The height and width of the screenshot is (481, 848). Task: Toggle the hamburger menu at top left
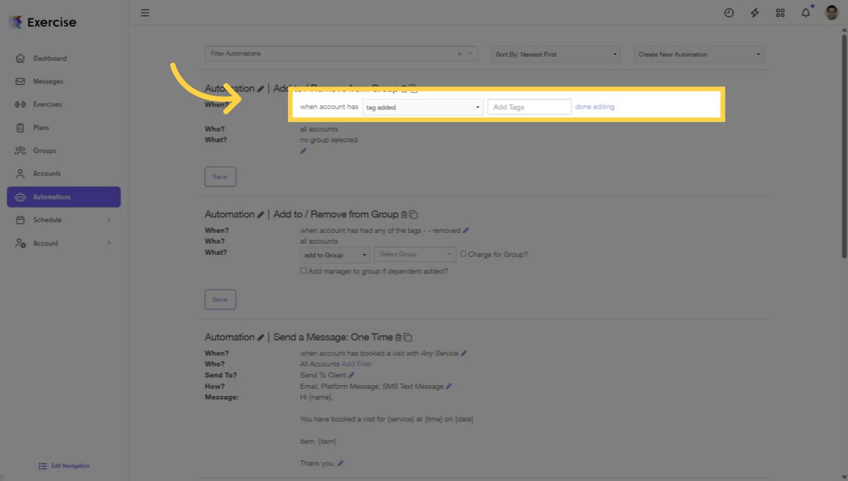point(145,13)
